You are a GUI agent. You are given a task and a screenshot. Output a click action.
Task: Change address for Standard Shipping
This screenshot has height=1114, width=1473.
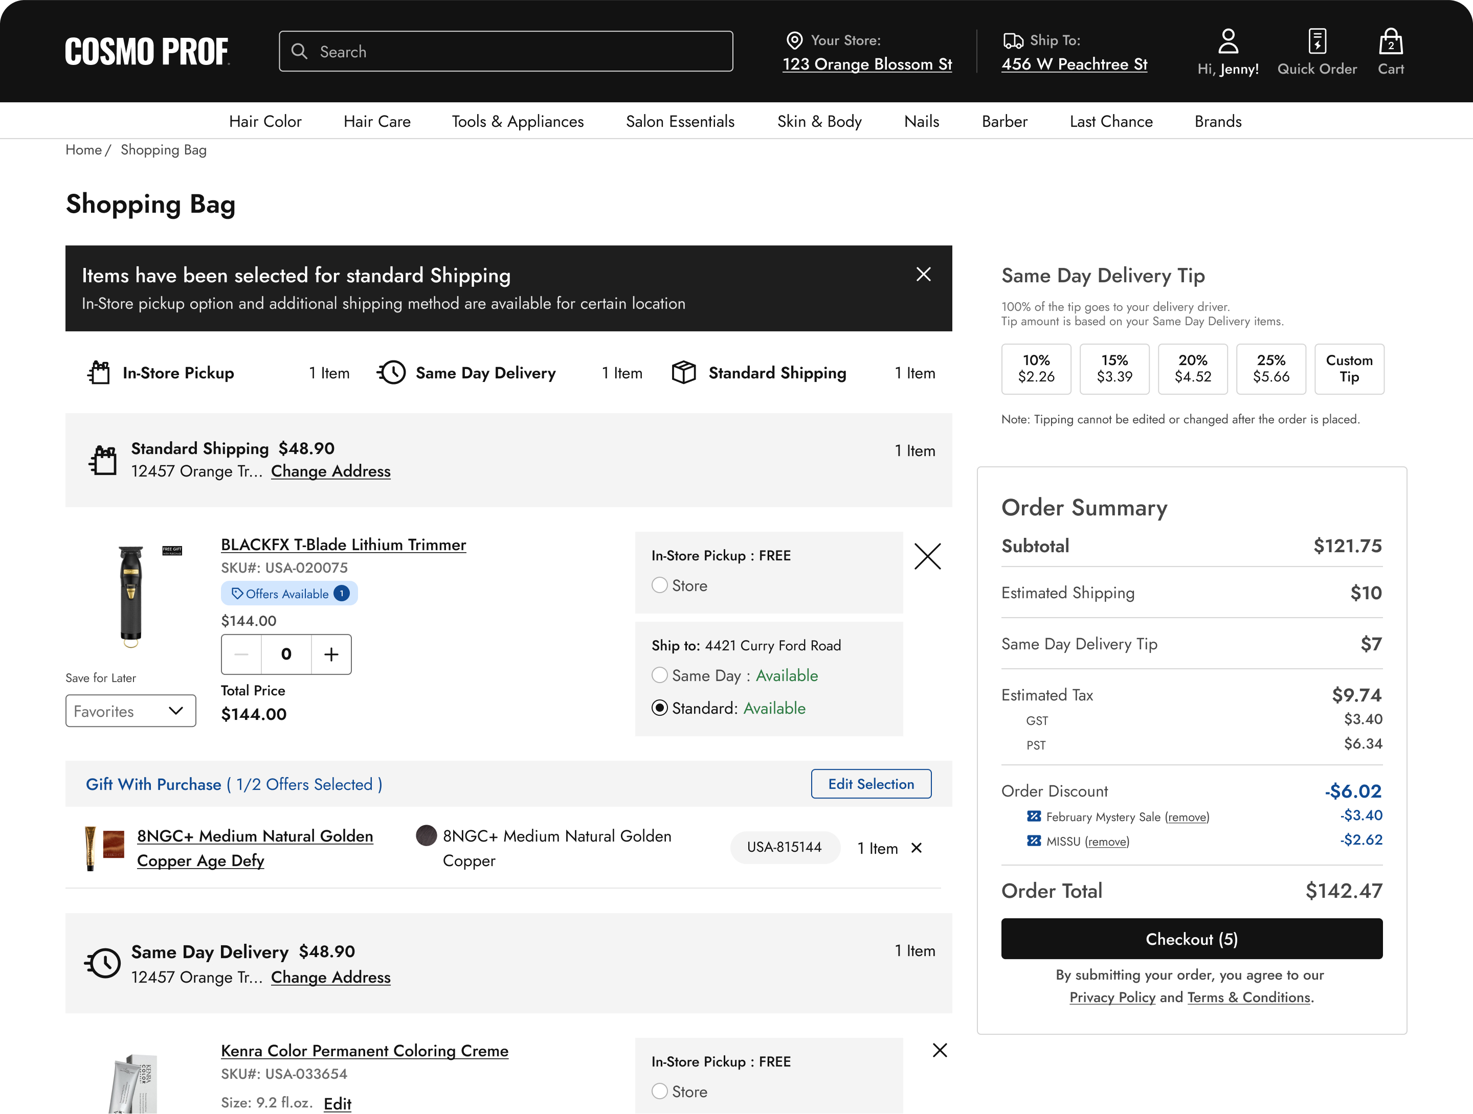[330, 471]
